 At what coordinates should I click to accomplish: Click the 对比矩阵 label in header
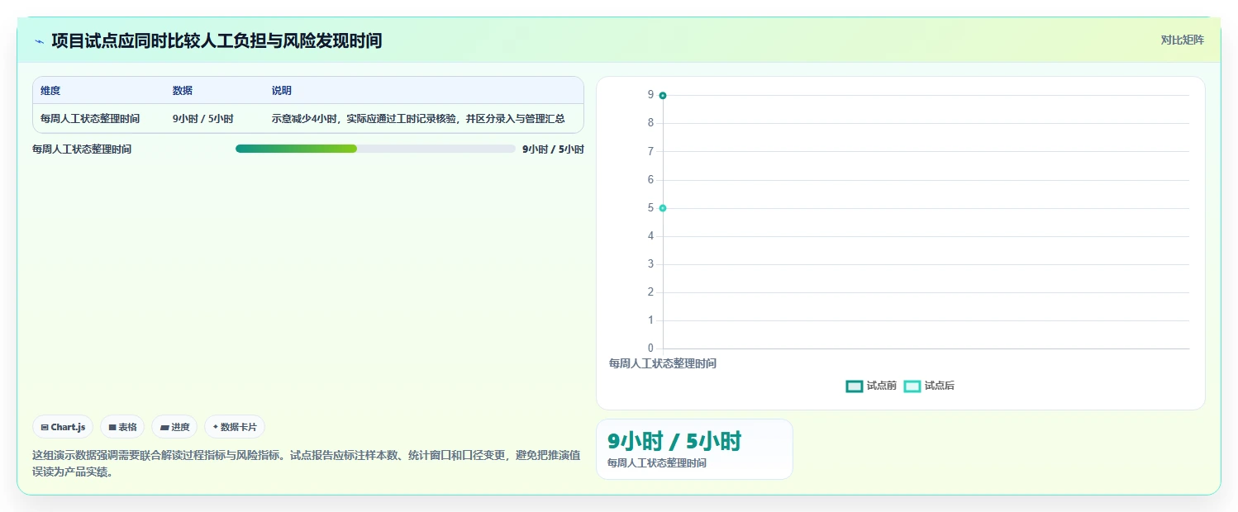coord(1183,40)
